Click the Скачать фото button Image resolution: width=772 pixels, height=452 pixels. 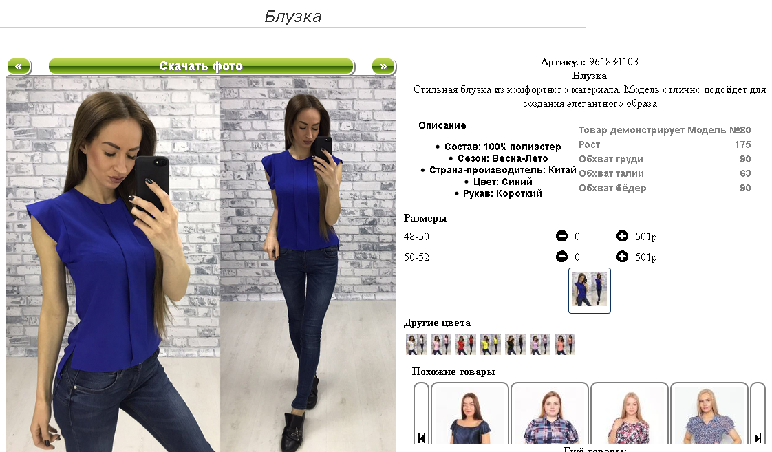(201, 67)
